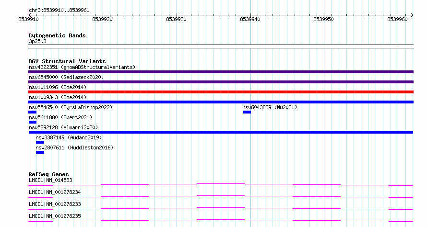Click the DGV Structural Variants track heading

tap(67, 61)
